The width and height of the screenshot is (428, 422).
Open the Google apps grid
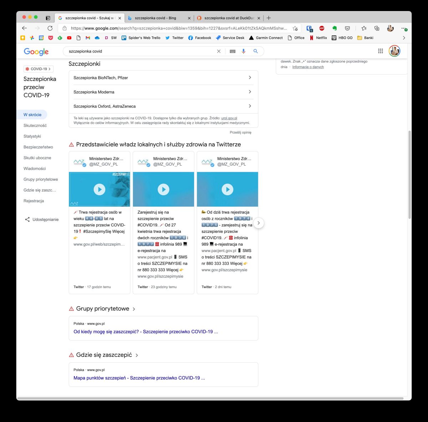[x=381, y=51]
